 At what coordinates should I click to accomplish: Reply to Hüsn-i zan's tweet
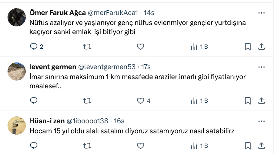pos(34,146)
